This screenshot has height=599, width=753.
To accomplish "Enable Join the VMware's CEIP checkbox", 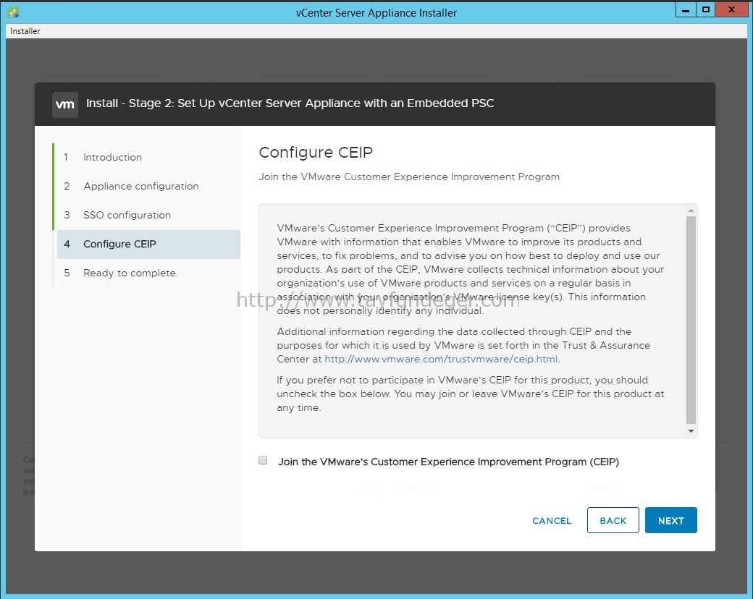I will tap(263, 460).
